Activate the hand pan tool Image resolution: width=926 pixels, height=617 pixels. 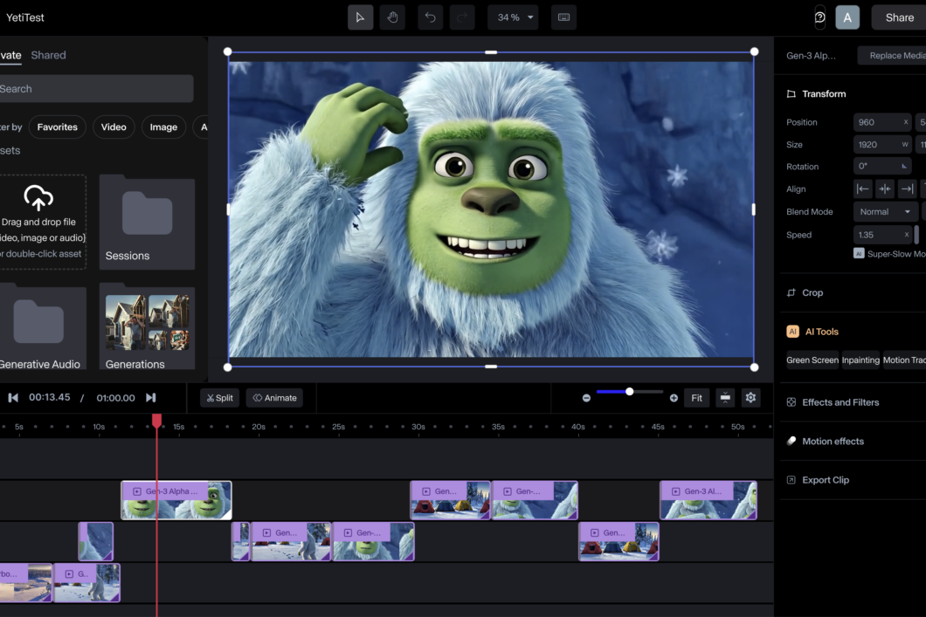[x=392, y=17]
